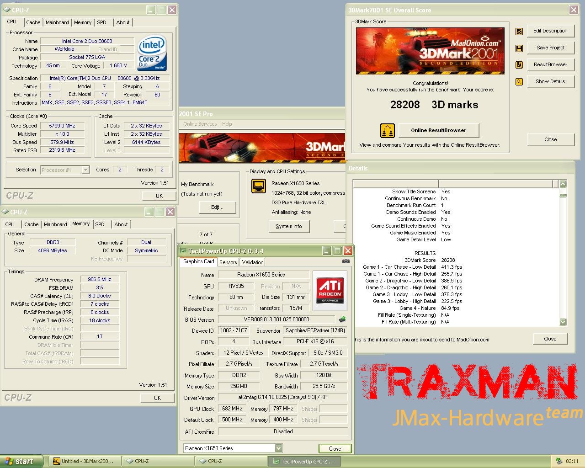The width and height of the screenshot is (585, 468).
Task: Click the Intel Core 2 Duo logo
Action: (x=152, y=53)
